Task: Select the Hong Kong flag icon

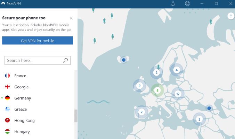Action: tap(7, 120)
